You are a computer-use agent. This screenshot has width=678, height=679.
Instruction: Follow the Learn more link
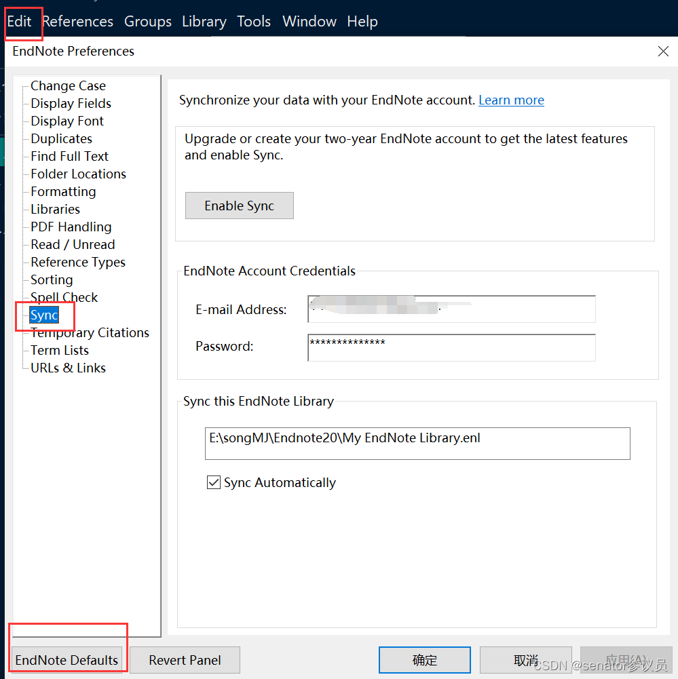[x=511, y=100]
